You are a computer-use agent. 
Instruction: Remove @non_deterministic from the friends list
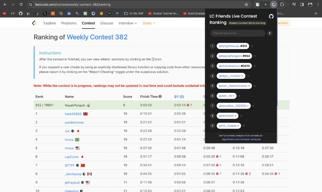[x=255, y=86]
